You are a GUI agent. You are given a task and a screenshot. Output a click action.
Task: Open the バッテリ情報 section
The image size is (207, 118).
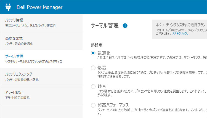41,23
